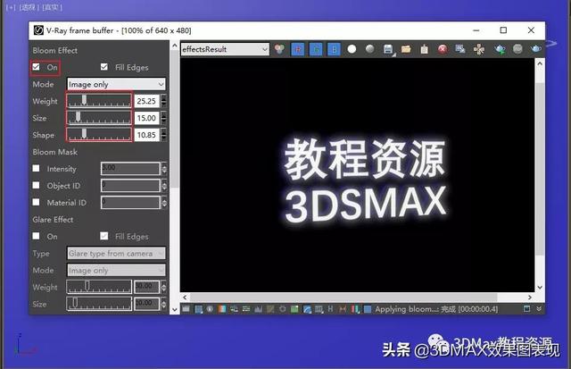Click the orange-cyan color bars icon
Image resolution: width=571 pixels, height=369 pixels.
click(x=222, y=309)
